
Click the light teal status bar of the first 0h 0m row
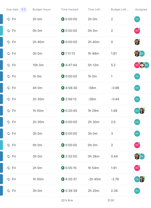point(1,31)
